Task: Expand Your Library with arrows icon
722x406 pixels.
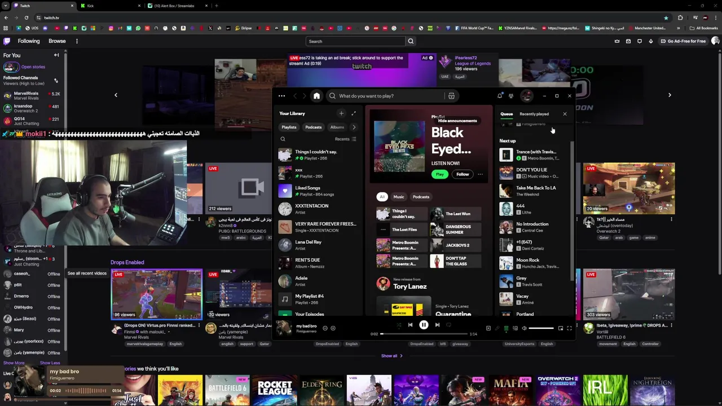Action: point(354,113)
